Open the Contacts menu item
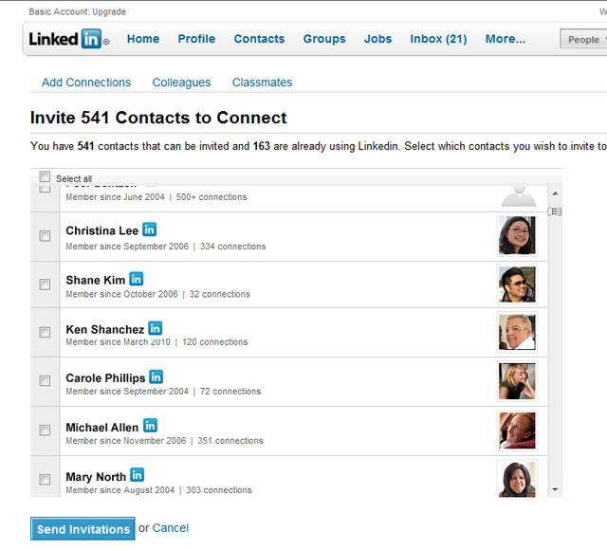Viewport: 607px width, 550px height. click(259, 39)
